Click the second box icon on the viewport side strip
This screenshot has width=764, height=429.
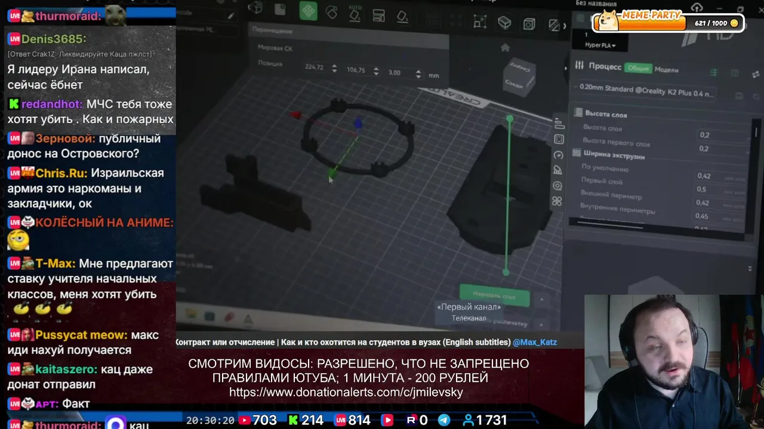(559, 139)
